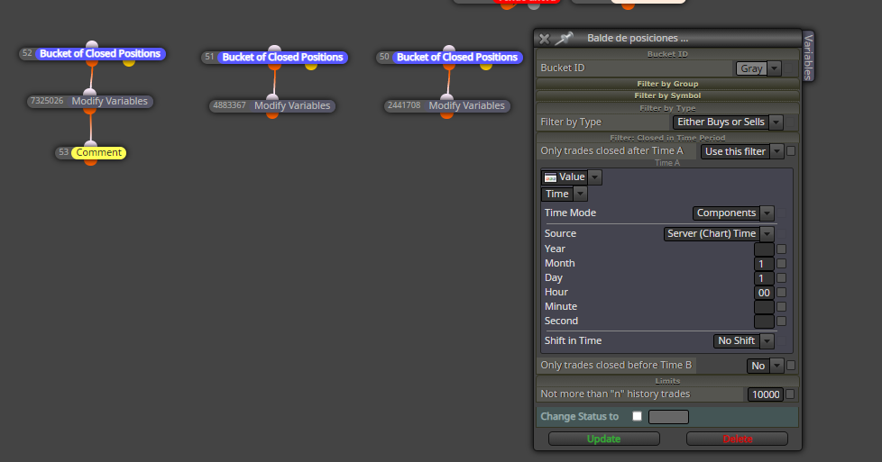Screen dimensions: 882x462
Task: Open the Variables side tab
Action: click(808, 56)
